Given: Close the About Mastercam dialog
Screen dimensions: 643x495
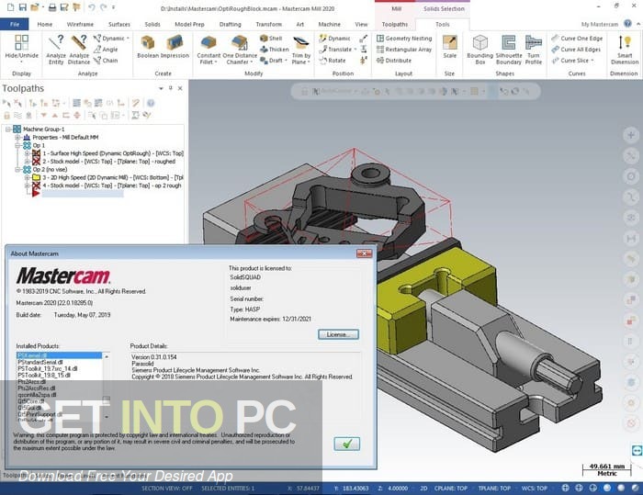Looking at the screenshot, I should coord(364,253).
